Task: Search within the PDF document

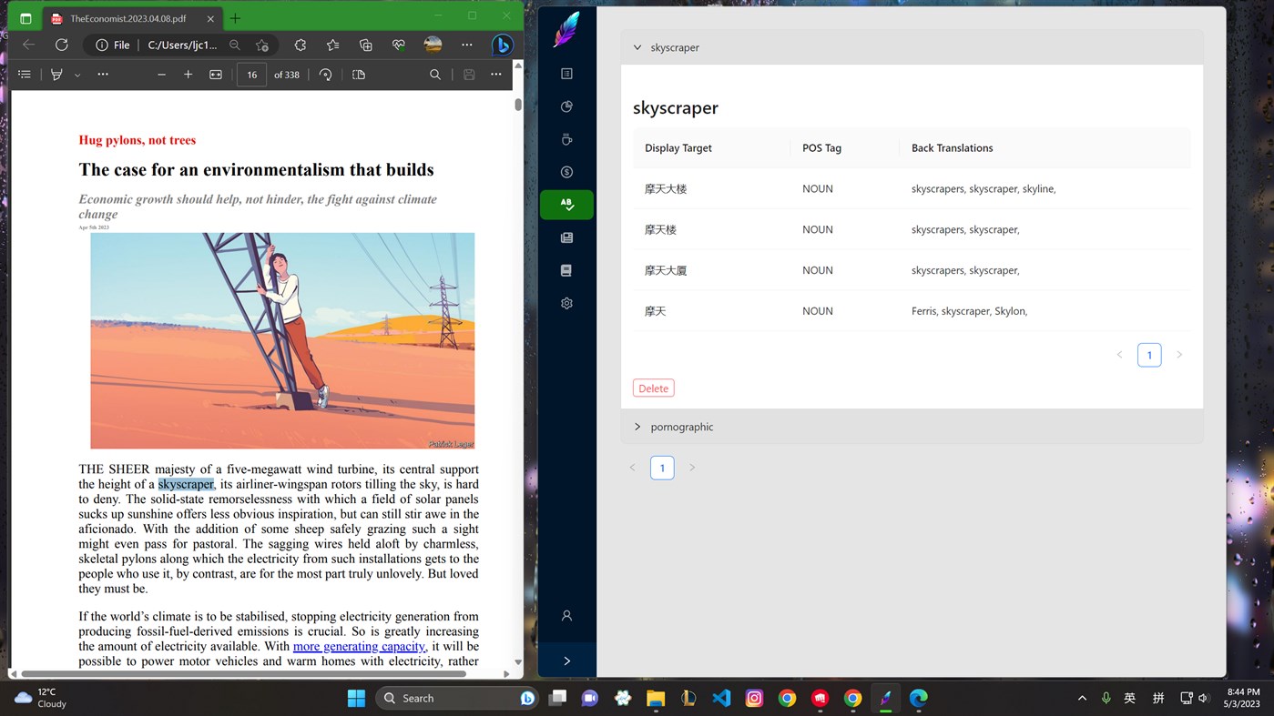Action: (x=435, y=75)
